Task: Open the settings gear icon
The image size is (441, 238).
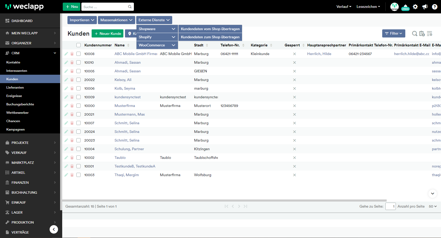Action: pyautogui.click(x=415, y=7)
